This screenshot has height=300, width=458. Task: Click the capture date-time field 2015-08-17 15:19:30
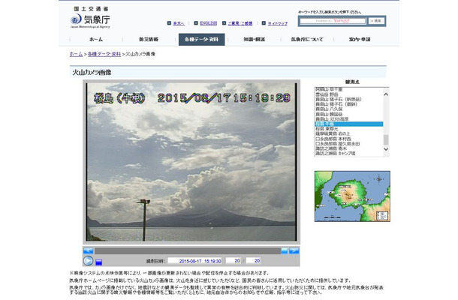[x=194, y=260]
